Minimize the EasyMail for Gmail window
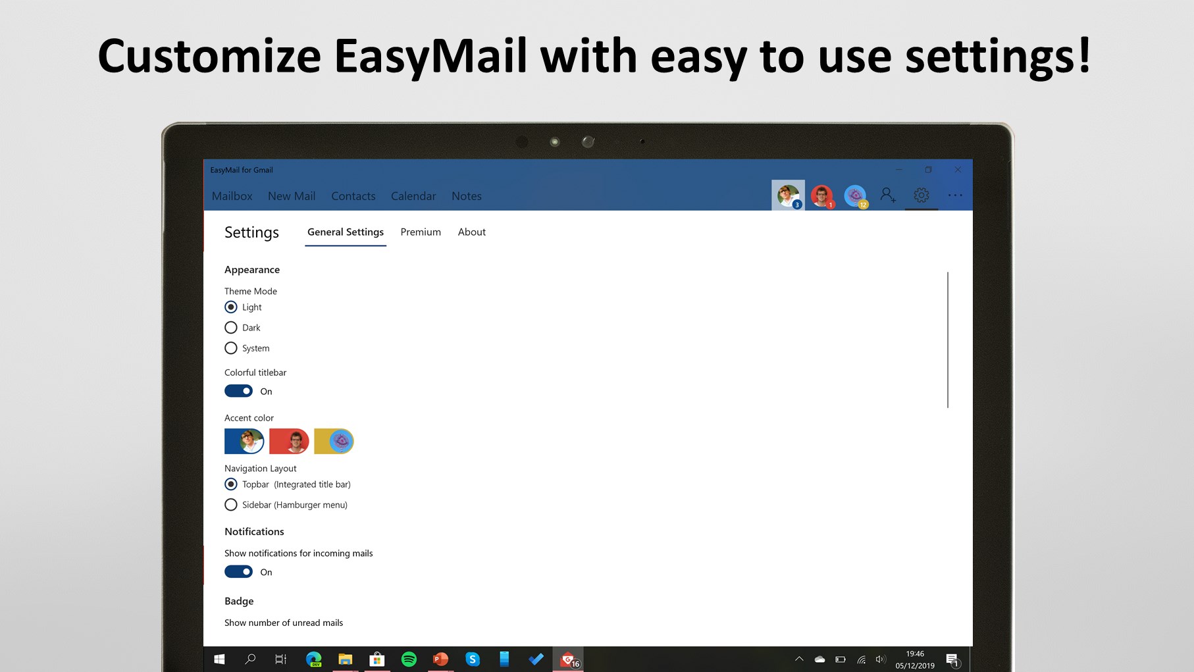Screen dimensions: 1194x672 tap(898, 170)
